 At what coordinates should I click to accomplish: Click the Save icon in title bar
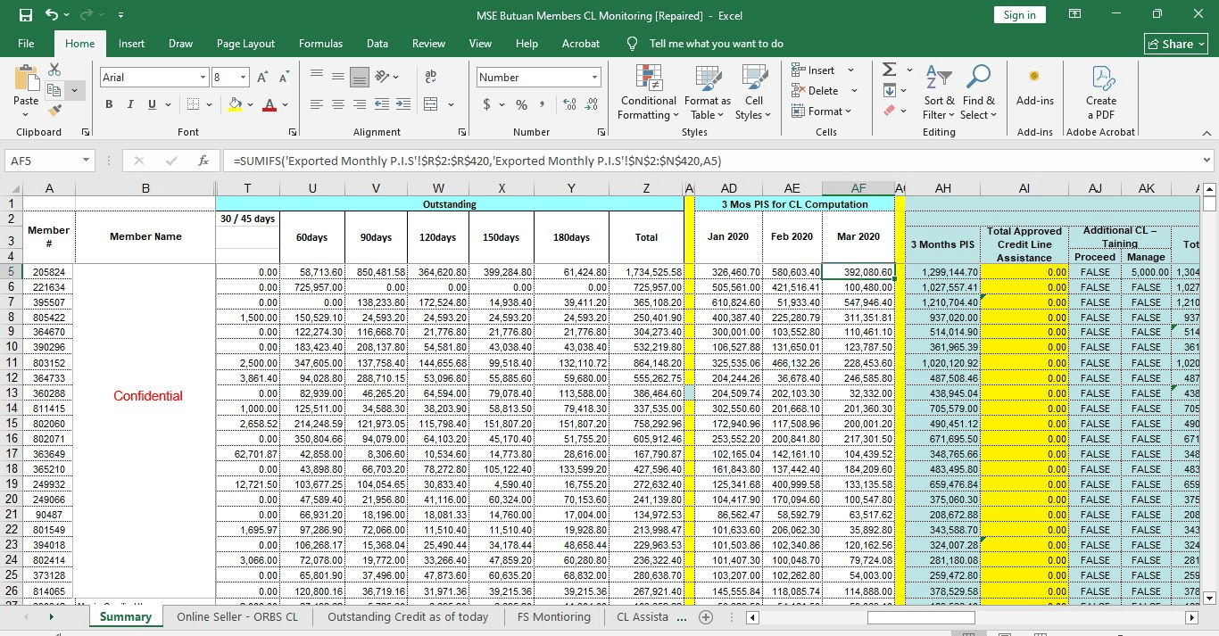(x=25, y=15)
